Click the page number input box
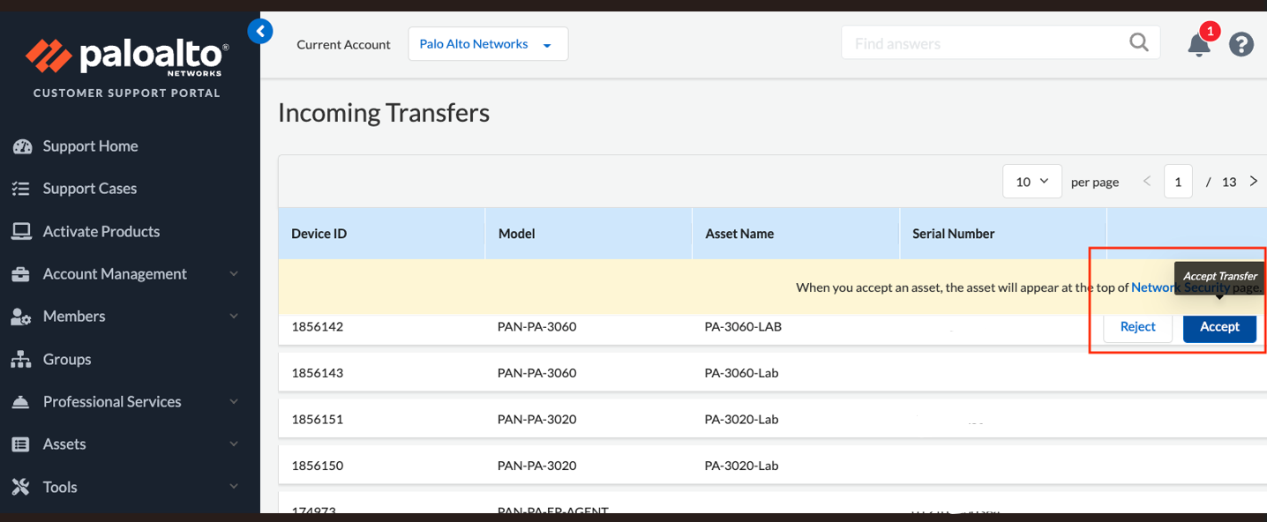The height and width of the screenshot is (522, 1267). [1178, 182]
